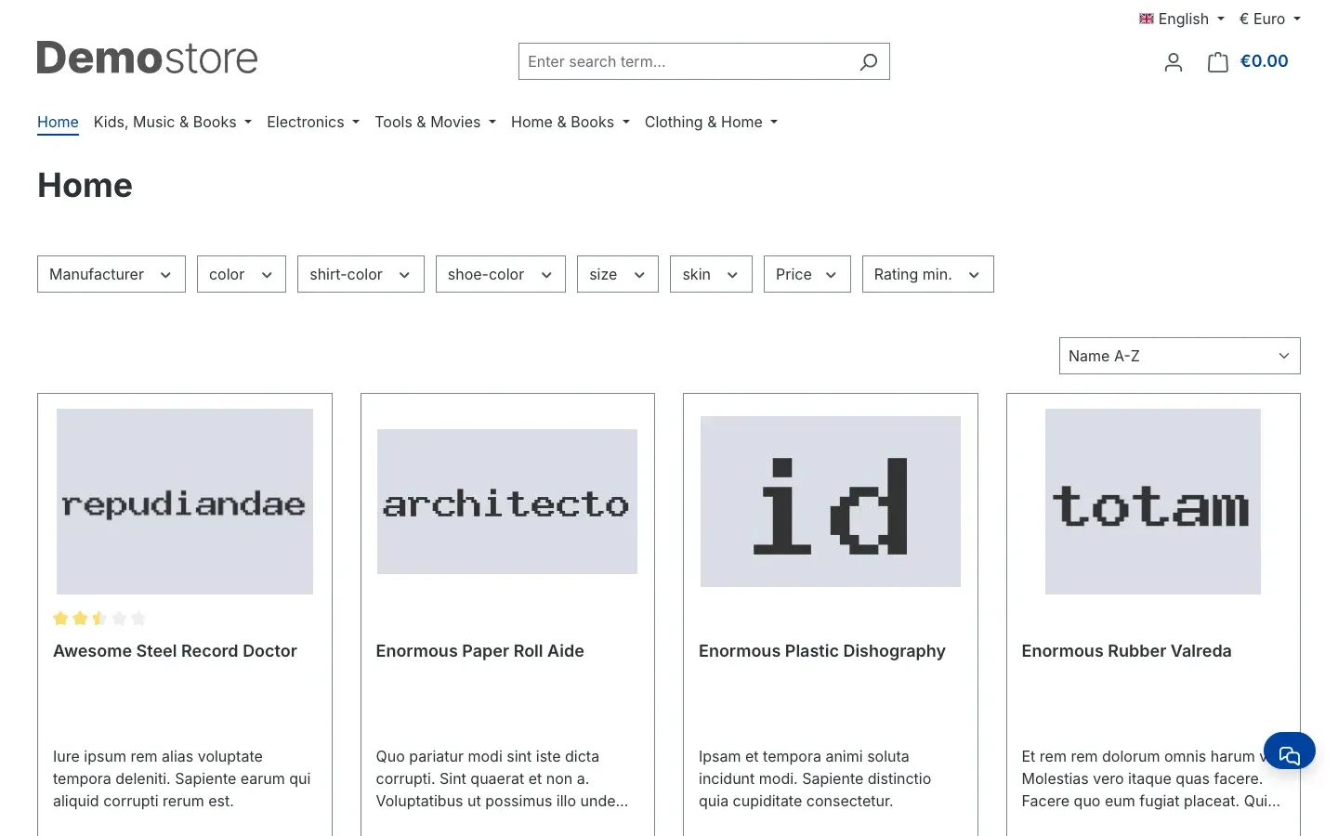Open the Home & Books menu
Image resolution: width=1338 pixels, height=836 pixels.
[x=571, y=122]
